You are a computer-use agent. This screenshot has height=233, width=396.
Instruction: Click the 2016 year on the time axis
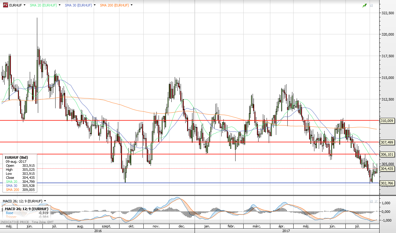tap(98, 231)
